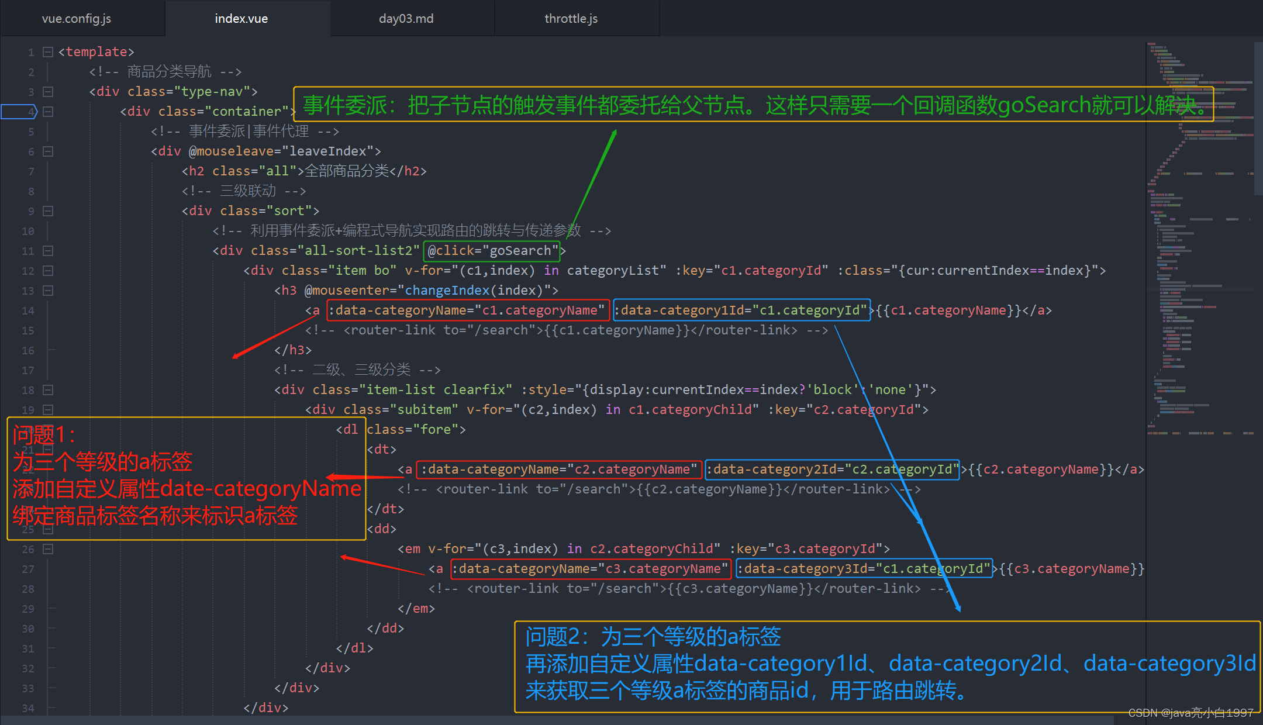Click line number 8 in the gutter
This screenshot has width=1263, height=725.
31,192
